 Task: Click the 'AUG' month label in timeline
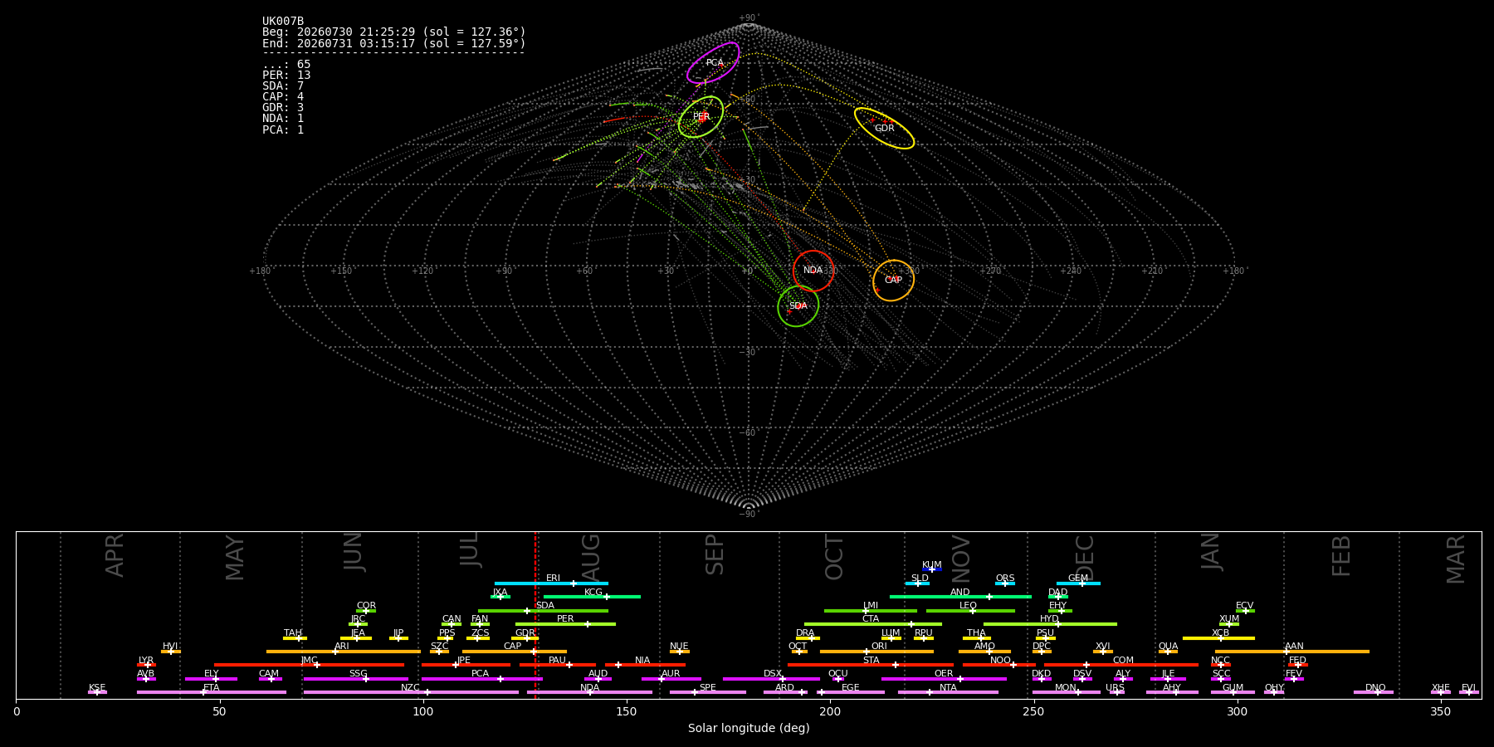click(591, 557)
